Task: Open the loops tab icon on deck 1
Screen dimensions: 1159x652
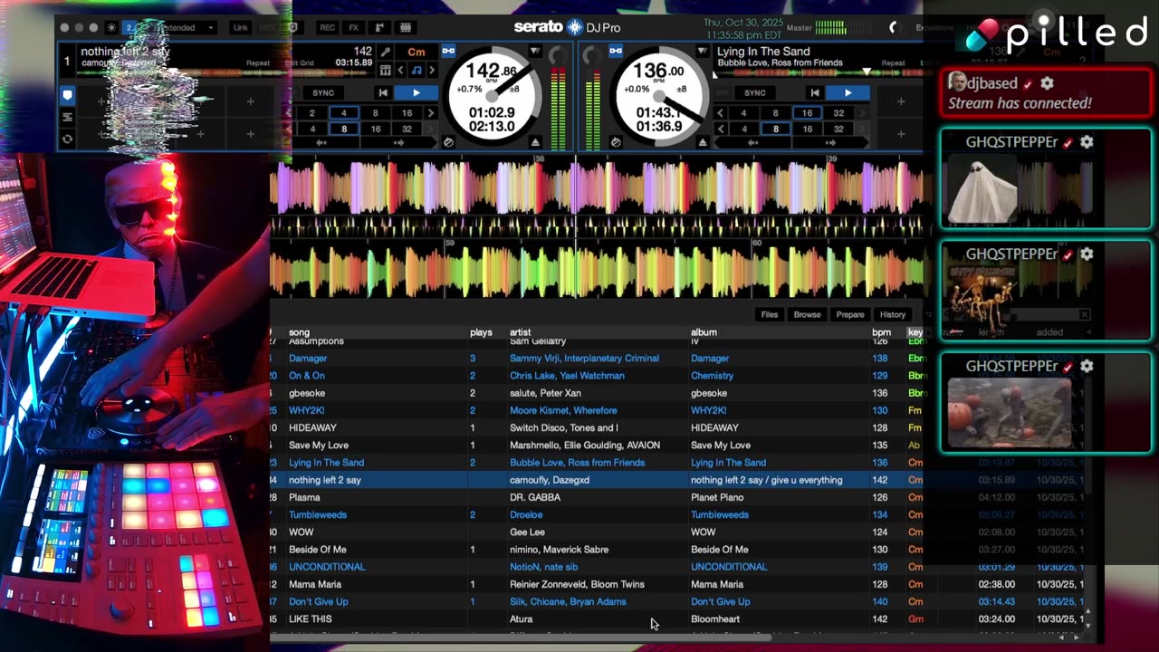Action: [67, 117]
